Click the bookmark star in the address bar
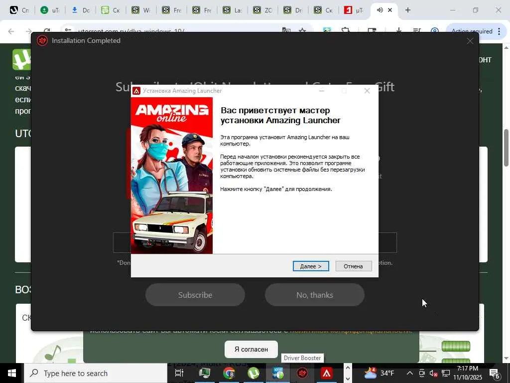Screen dimensions: 510x383 pyautogui.click(x=302, y=31)
